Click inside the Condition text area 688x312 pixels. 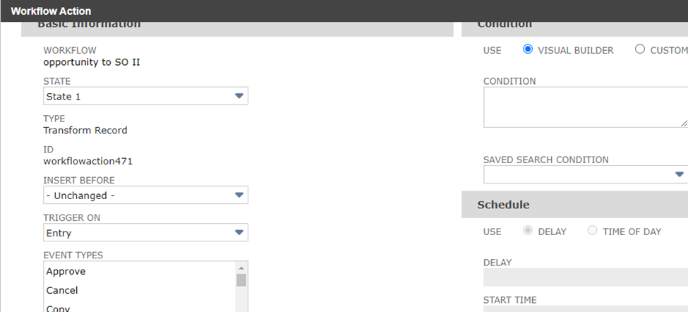(x=584, y=107)
